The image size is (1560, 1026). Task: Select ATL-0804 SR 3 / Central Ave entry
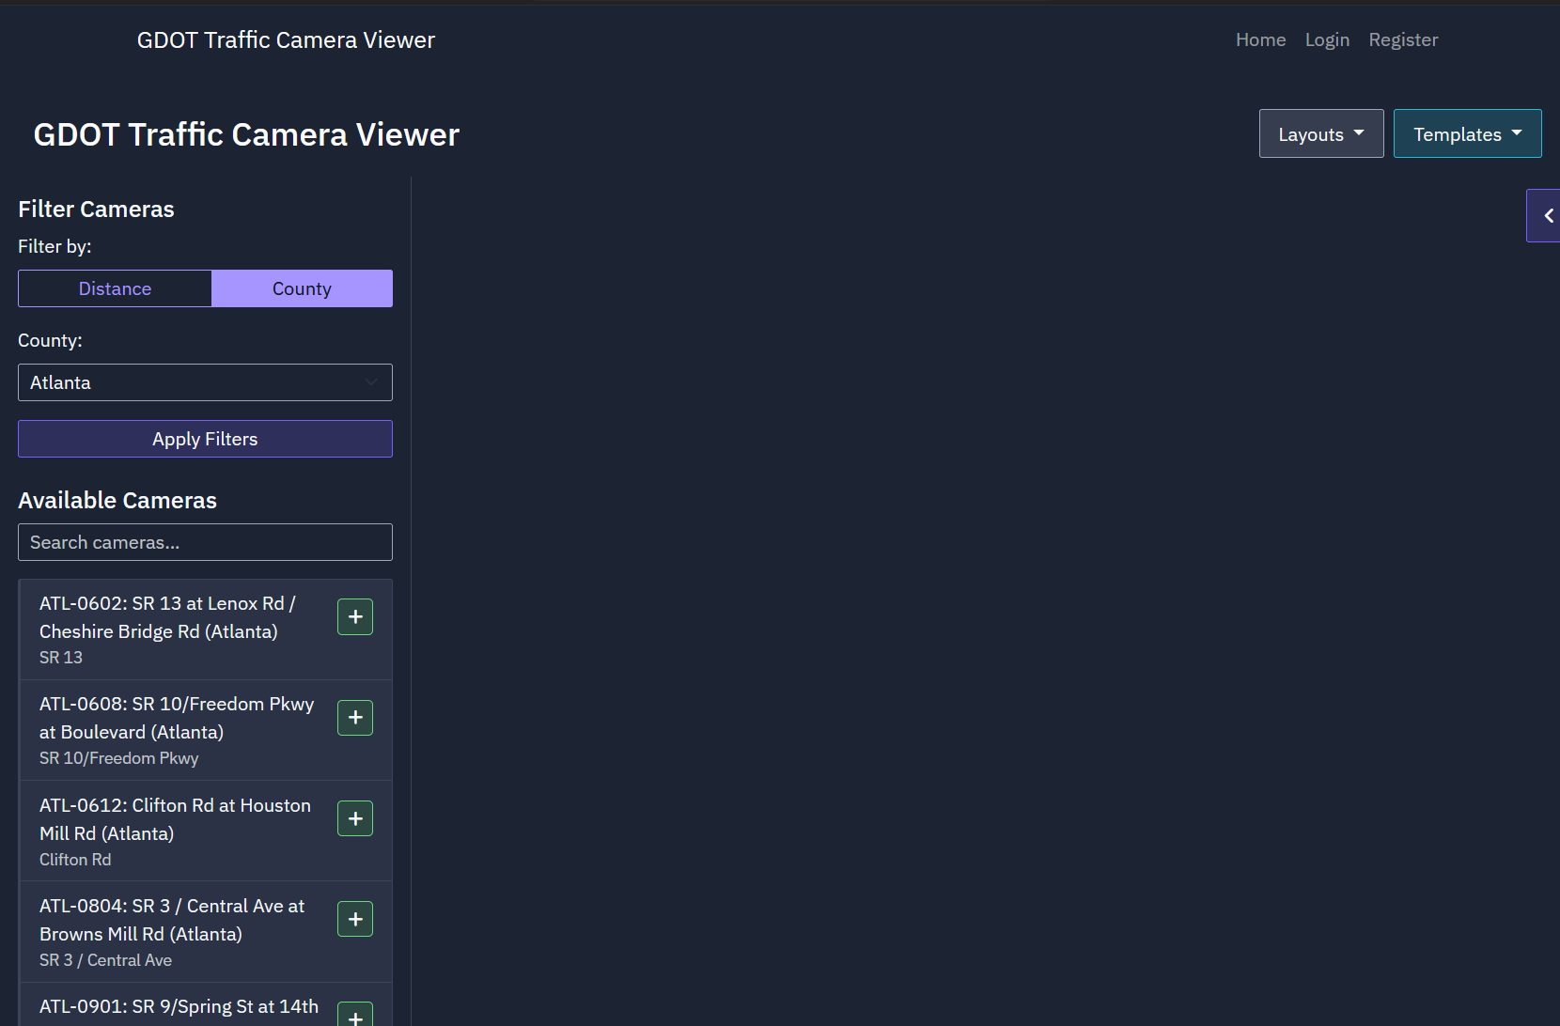(x=206, y=932)
